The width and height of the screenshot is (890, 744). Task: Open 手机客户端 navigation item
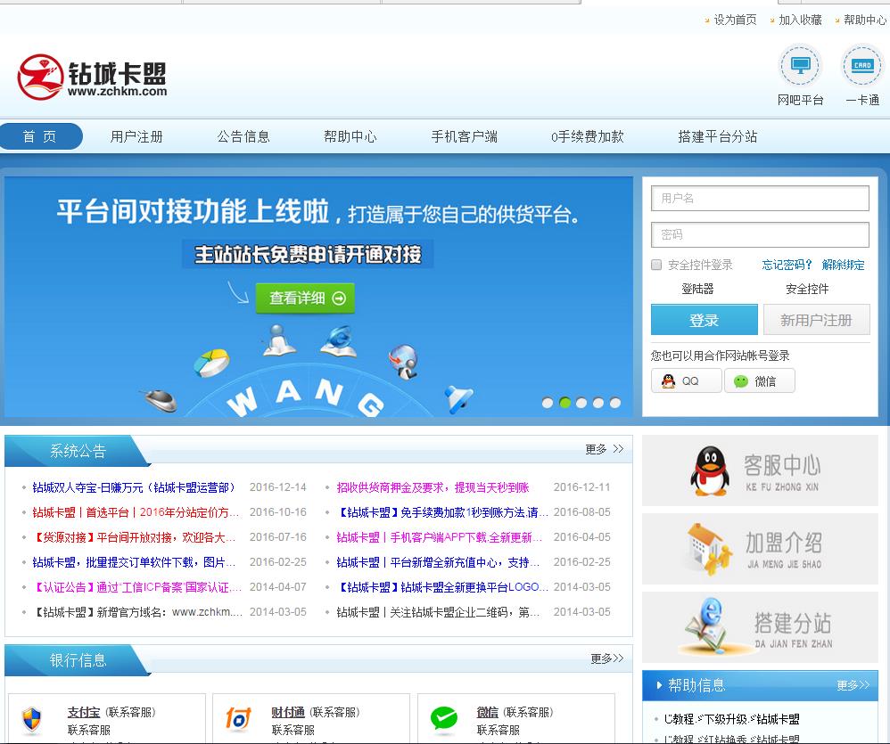tap(465, 136)
